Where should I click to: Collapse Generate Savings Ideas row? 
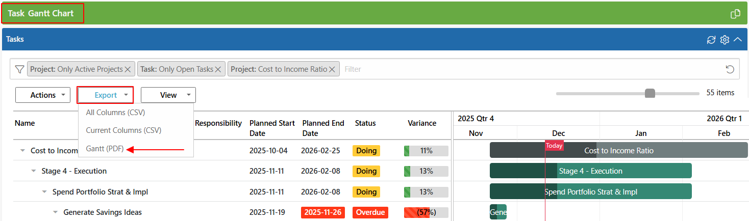(55, 212)
